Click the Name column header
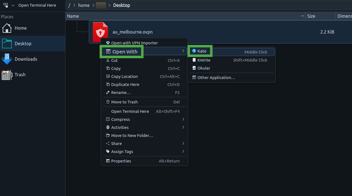This screenshot has width=352, height=196. click(x=186, y=16)
